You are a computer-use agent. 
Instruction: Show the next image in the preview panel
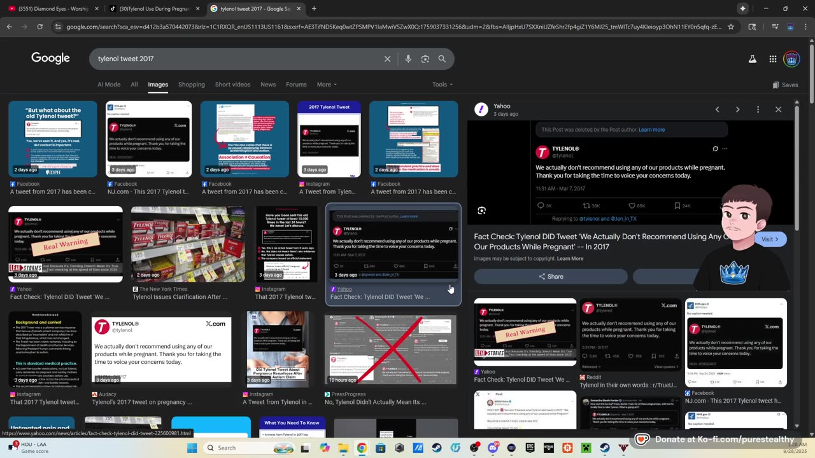pyautogui.click(x=737, y=109)
